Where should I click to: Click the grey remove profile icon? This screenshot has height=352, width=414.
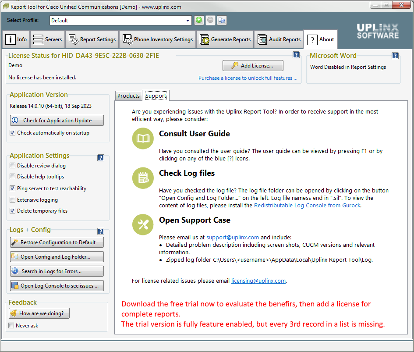point(210,20)
